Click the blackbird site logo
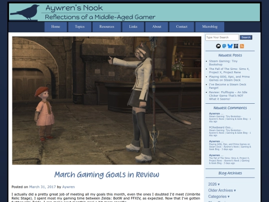 (x=24, y=12)
